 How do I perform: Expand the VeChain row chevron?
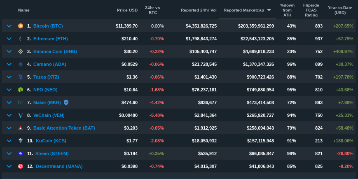click(9, 115)
